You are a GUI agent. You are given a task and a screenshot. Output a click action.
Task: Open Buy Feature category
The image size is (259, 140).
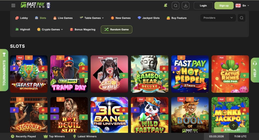(177, 18)
